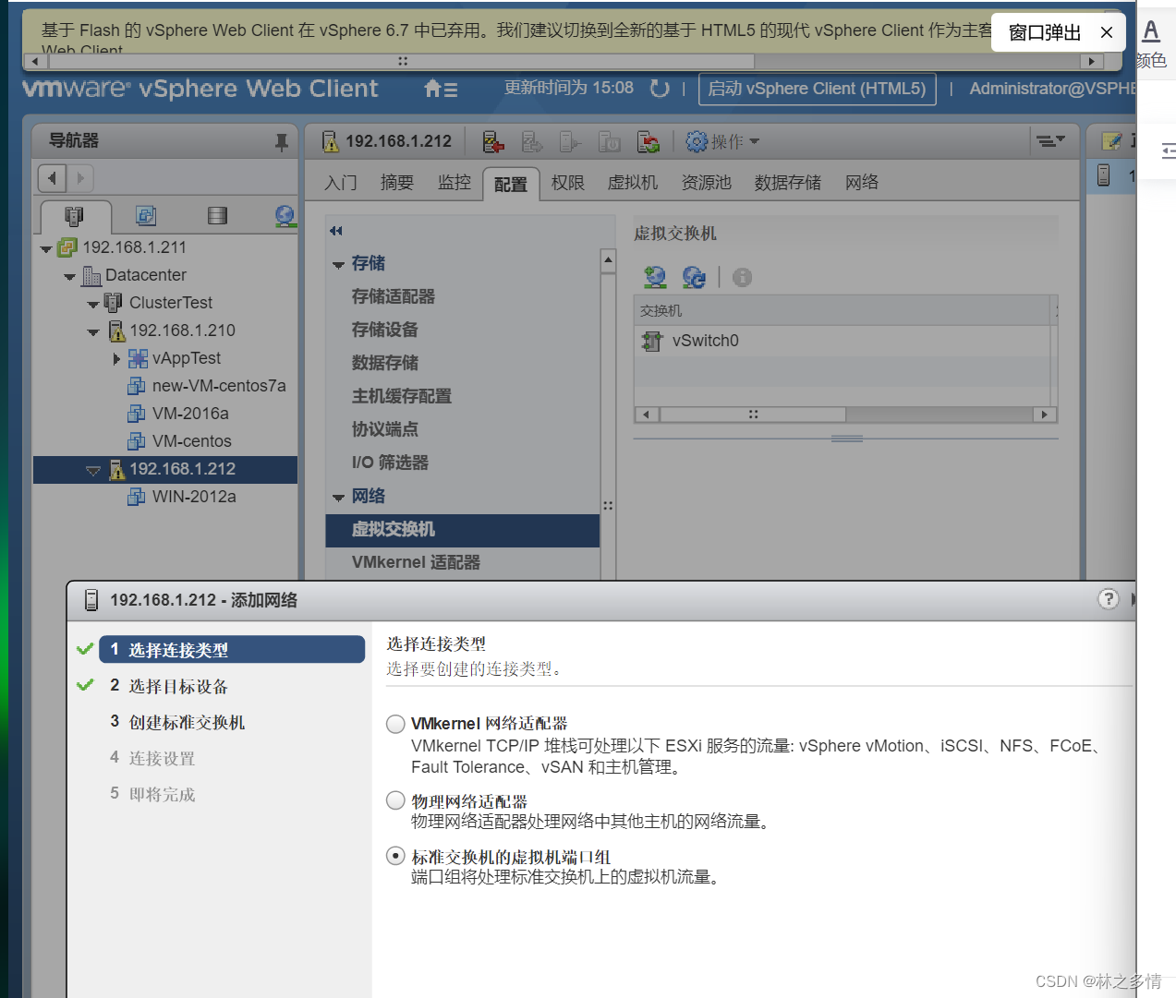Click add host networking icon

[x=655, y=277]
